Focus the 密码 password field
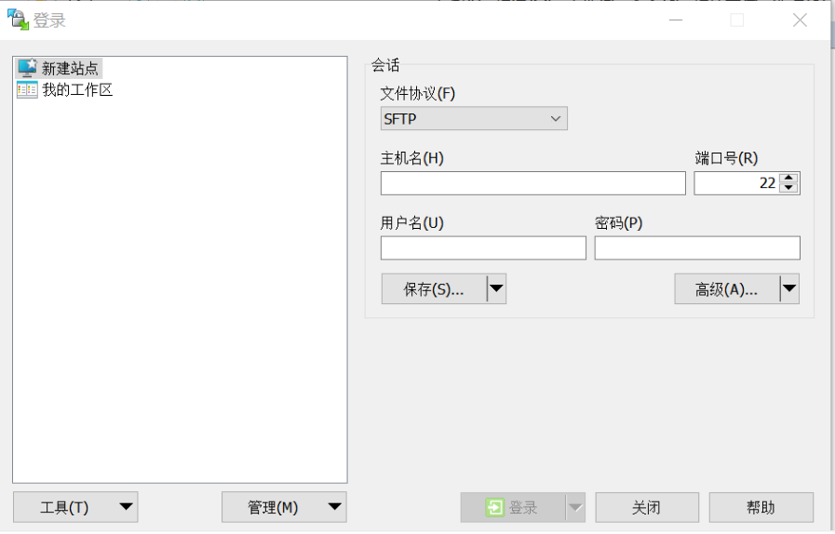Image resolution: width=835 pixels, height=534 pixels. (697, 248)
